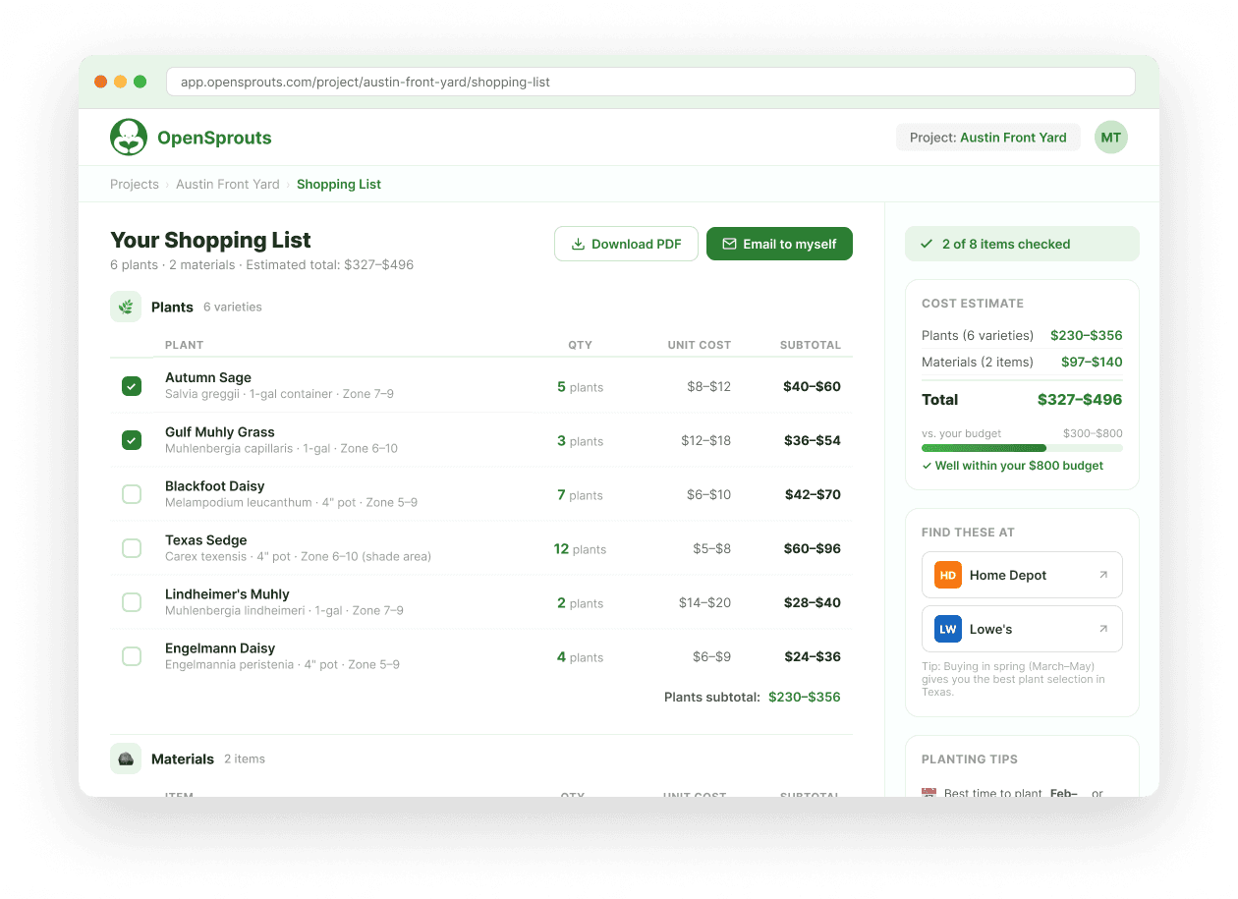Click the MT profile avatar

tap(1110, 137)
